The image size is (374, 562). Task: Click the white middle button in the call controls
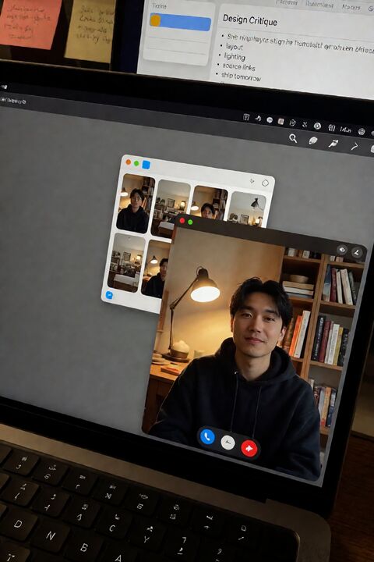228,443
